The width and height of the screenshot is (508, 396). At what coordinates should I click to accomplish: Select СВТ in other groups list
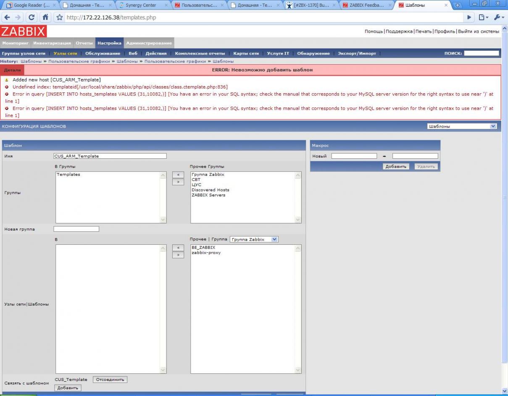point(196,180)
